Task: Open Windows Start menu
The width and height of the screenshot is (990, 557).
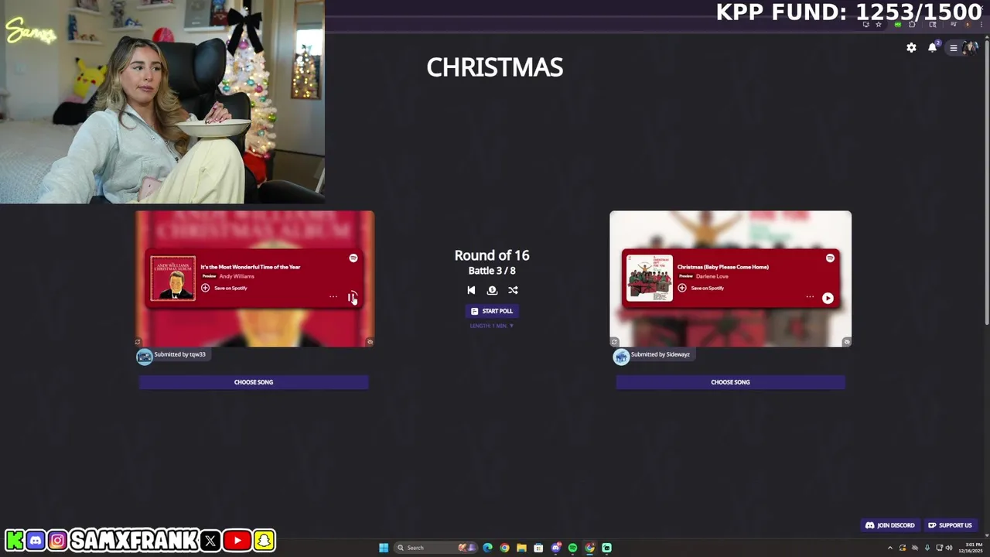Action: pos(384,548)
